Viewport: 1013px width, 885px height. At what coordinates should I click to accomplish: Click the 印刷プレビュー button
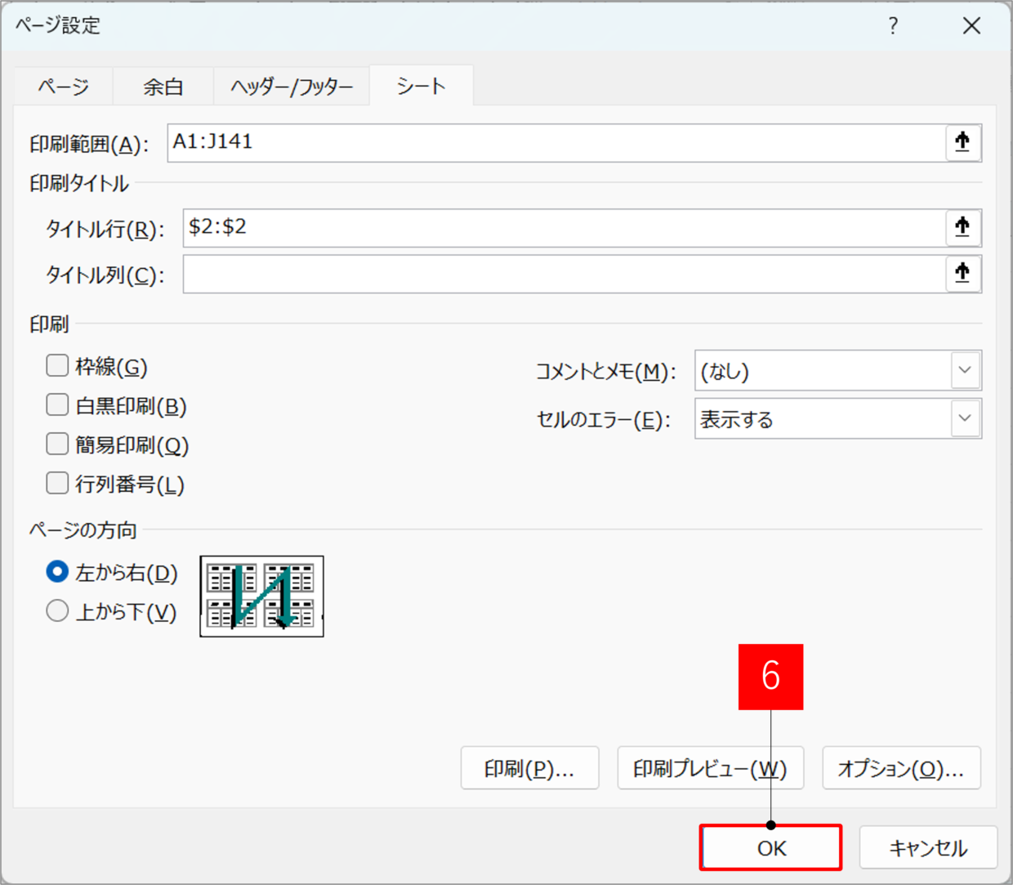point(710,768)
